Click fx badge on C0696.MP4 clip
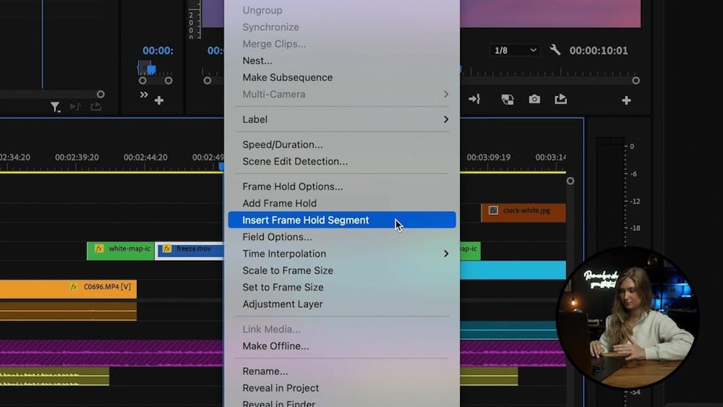The width and height of the screenshot is (723, 407). coord(74,287)
